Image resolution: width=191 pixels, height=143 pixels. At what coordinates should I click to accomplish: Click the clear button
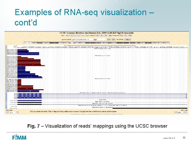(x=114, y=39)
